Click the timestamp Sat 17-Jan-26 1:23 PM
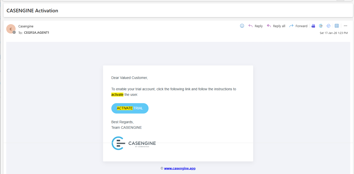 [x=334, y=33]
